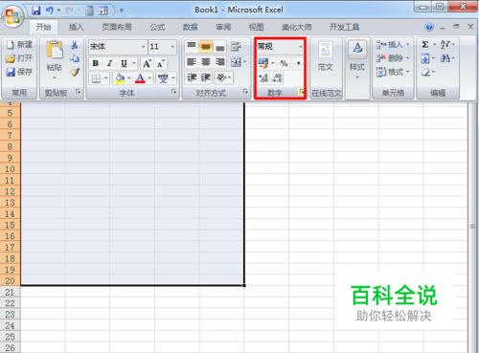The width and height of the screenshot is (479, 353).
Task: Set top vertical alignment
Action: [192, 47]
